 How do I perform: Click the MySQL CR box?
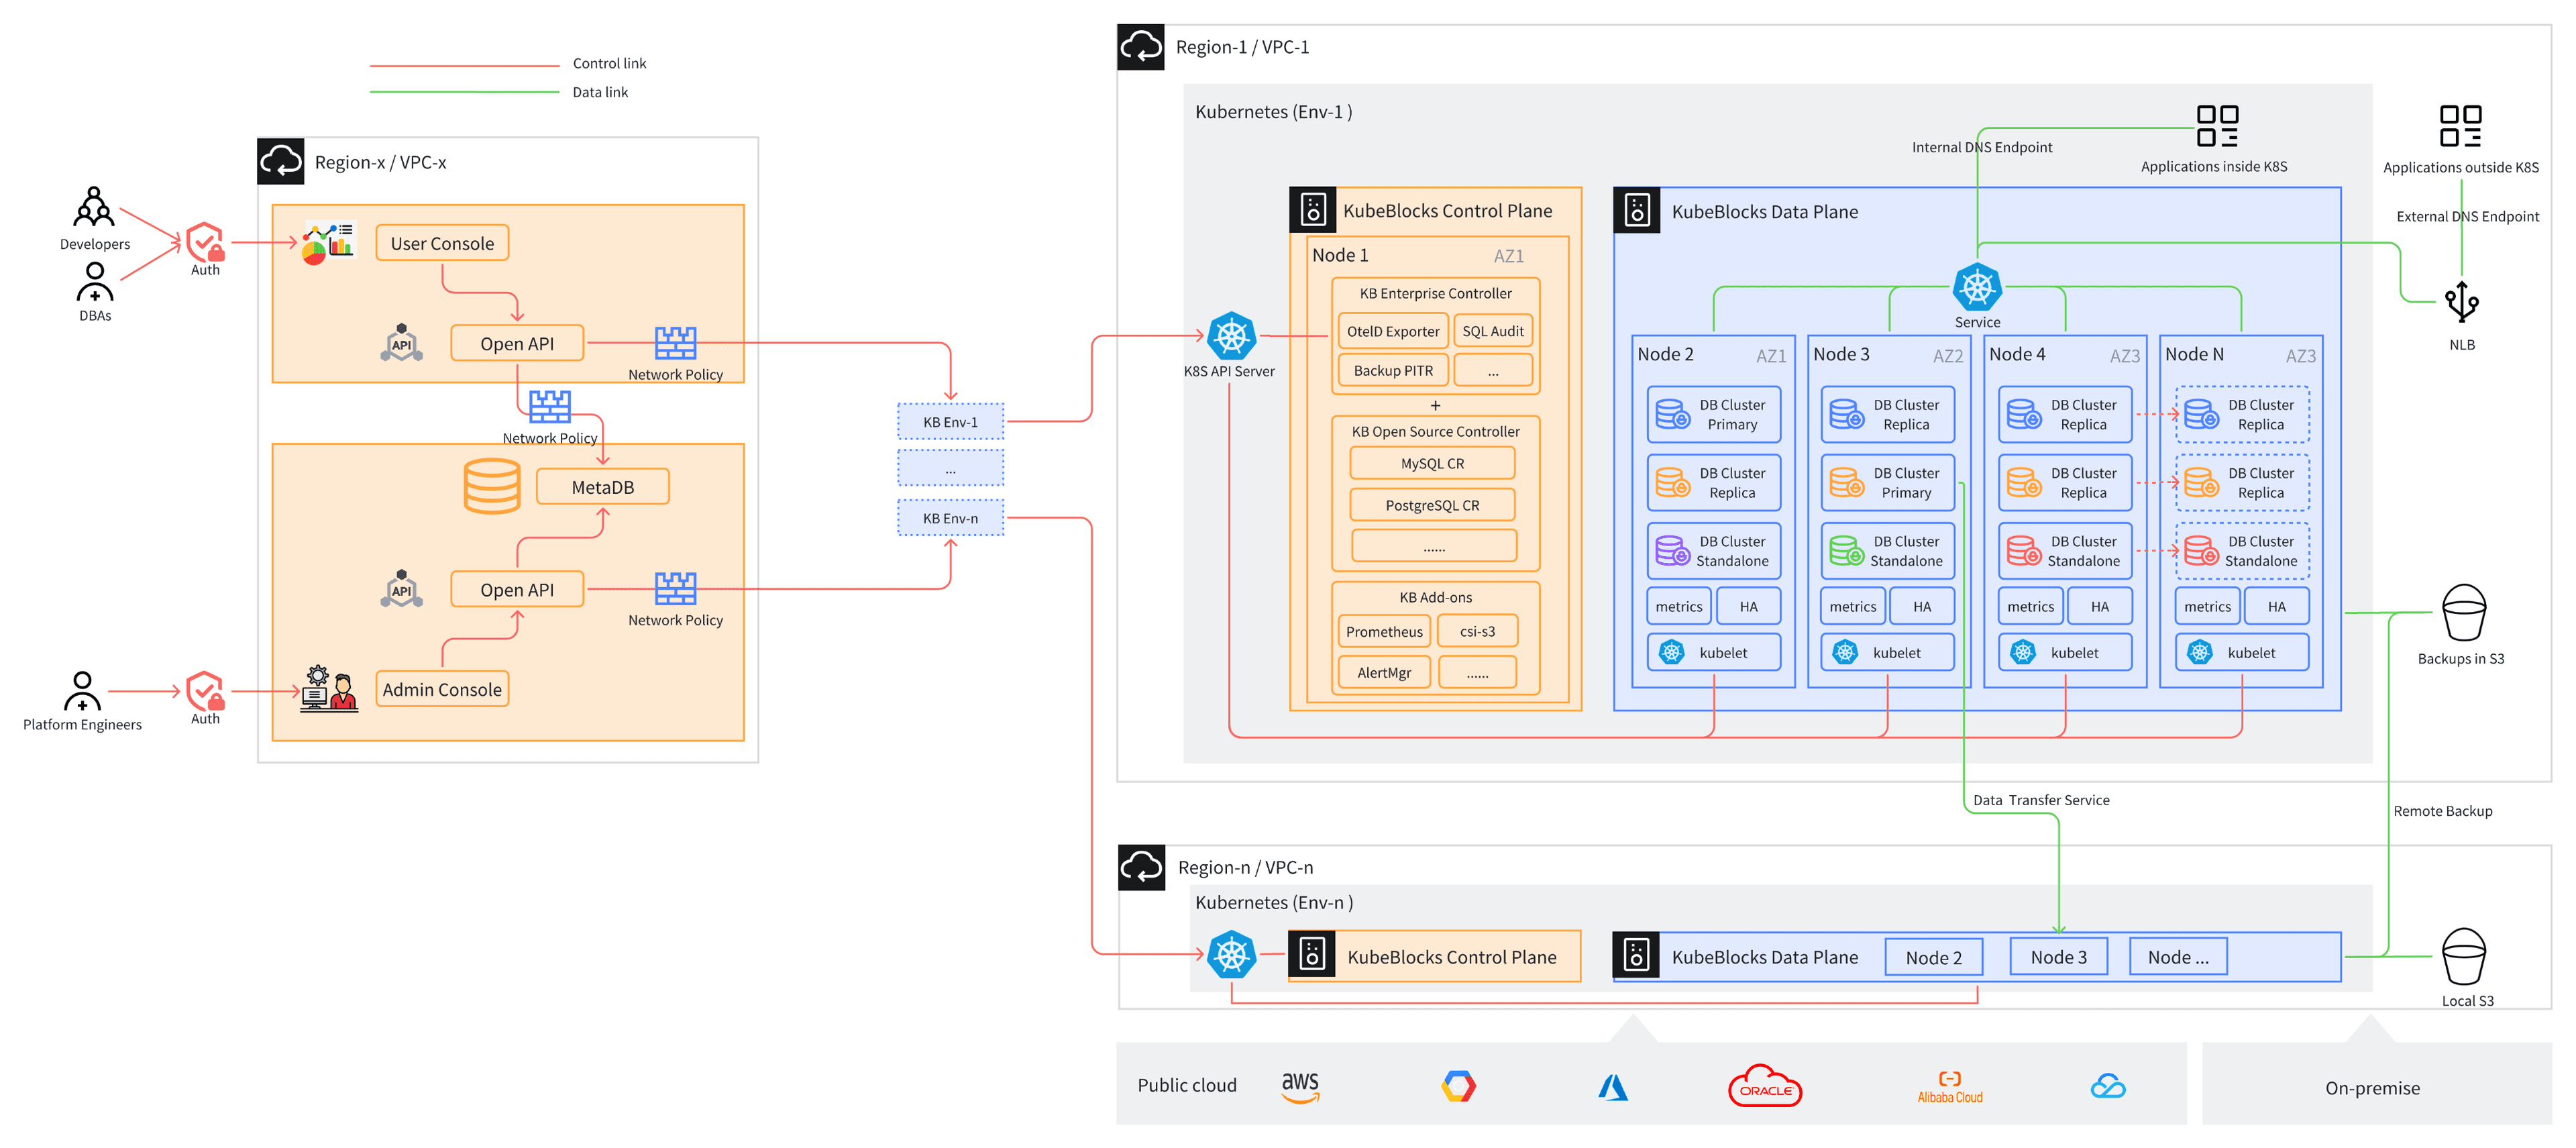1432,463
